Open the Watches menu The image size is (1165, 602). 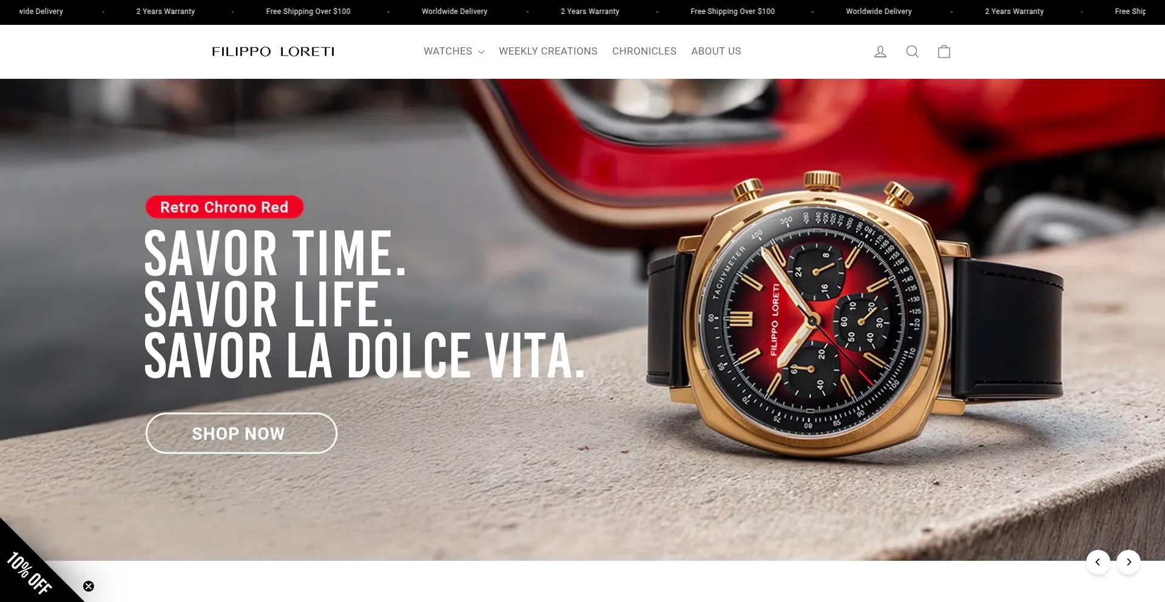[x=448, y=52]
